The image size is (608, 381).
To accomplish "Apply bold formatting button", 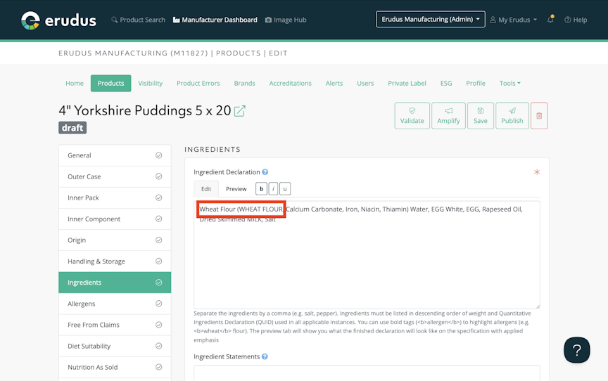I will click(261, 189).
